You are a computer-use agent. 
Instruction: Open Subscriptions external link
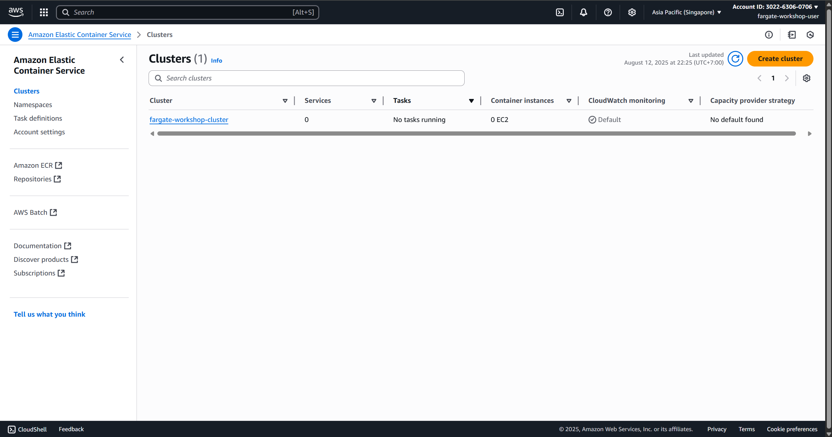pyautogui.click(x=39, y=273)
